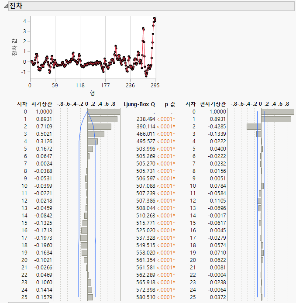Click Ljung-Box Q value 505.270
Viewport: 296px width, 303px height.
pos(146,164)
